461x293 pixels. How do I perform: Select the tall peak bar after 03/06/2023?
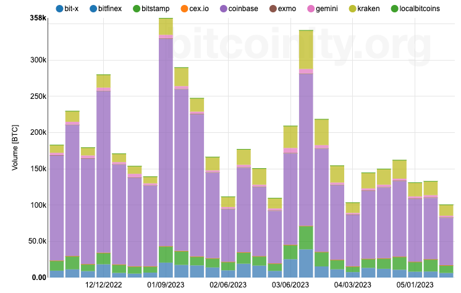click(x=306, y=153)
